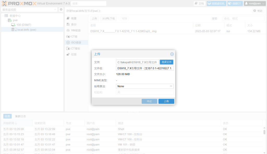This screenshot has width=267, height=154.
Task: Click the gear icon beside server view selector
Action: click(x=61, y=10)
